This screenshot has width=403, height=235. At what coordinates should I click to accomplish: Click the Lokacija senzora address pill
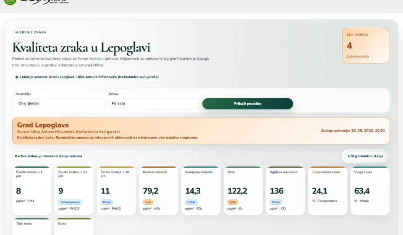[87, 77]
